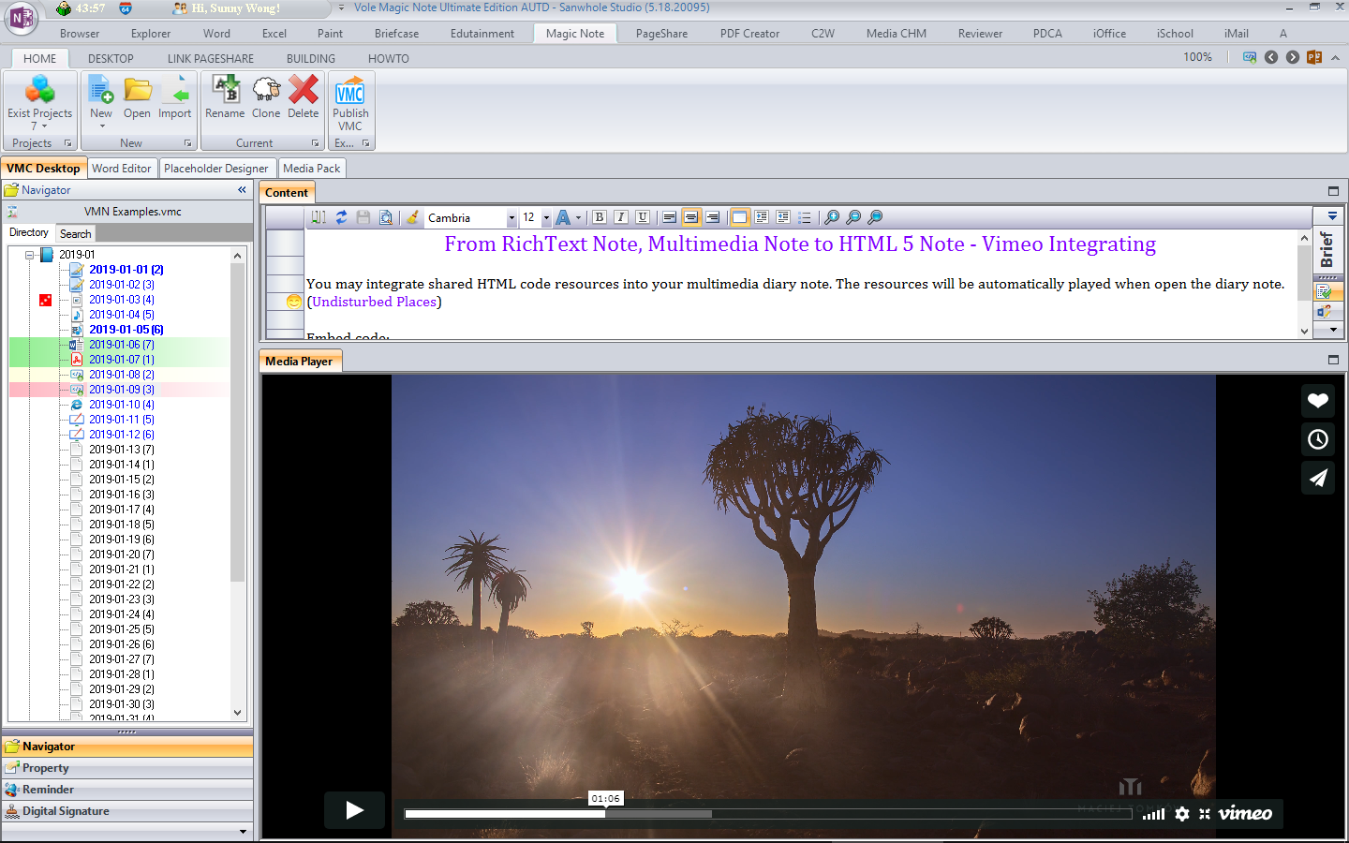Delete the current project via red X

point(303,97)
